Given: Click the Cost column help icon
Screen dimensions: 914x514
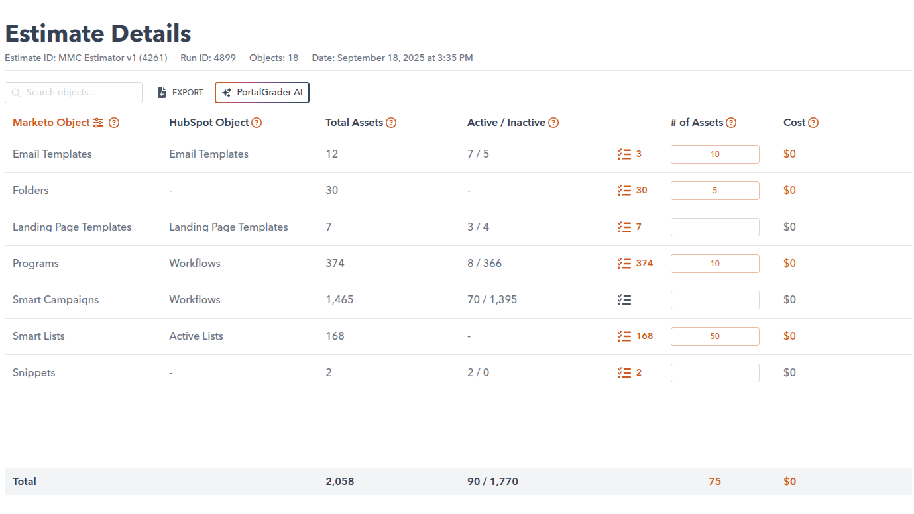Looking at the screenshot, I should [x=813, y=123].
